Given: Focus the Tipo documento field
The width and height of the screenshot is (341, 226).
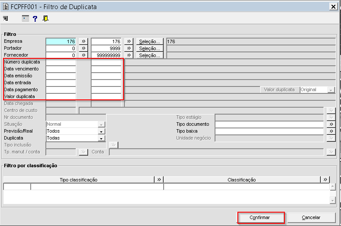Looking at the screenshot, I should (x=269, y=124).
